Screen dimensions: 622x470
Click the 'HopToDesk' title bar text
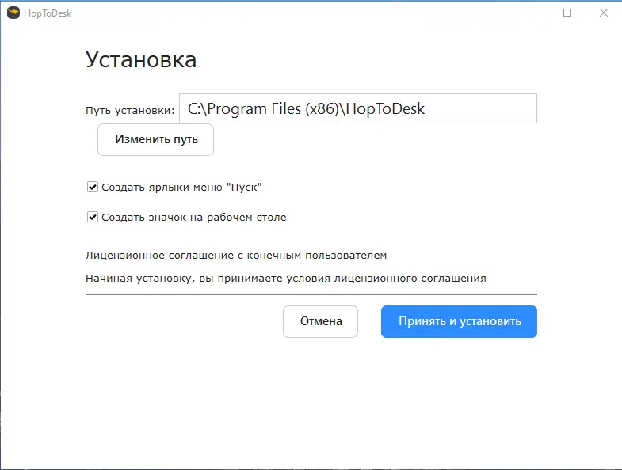click(48, 13)
